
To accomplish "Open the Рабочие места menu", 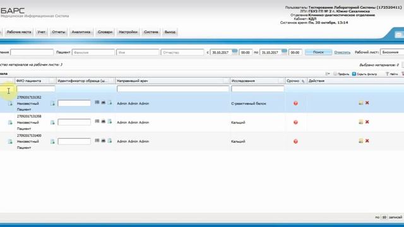I will (x=19, y=32).
